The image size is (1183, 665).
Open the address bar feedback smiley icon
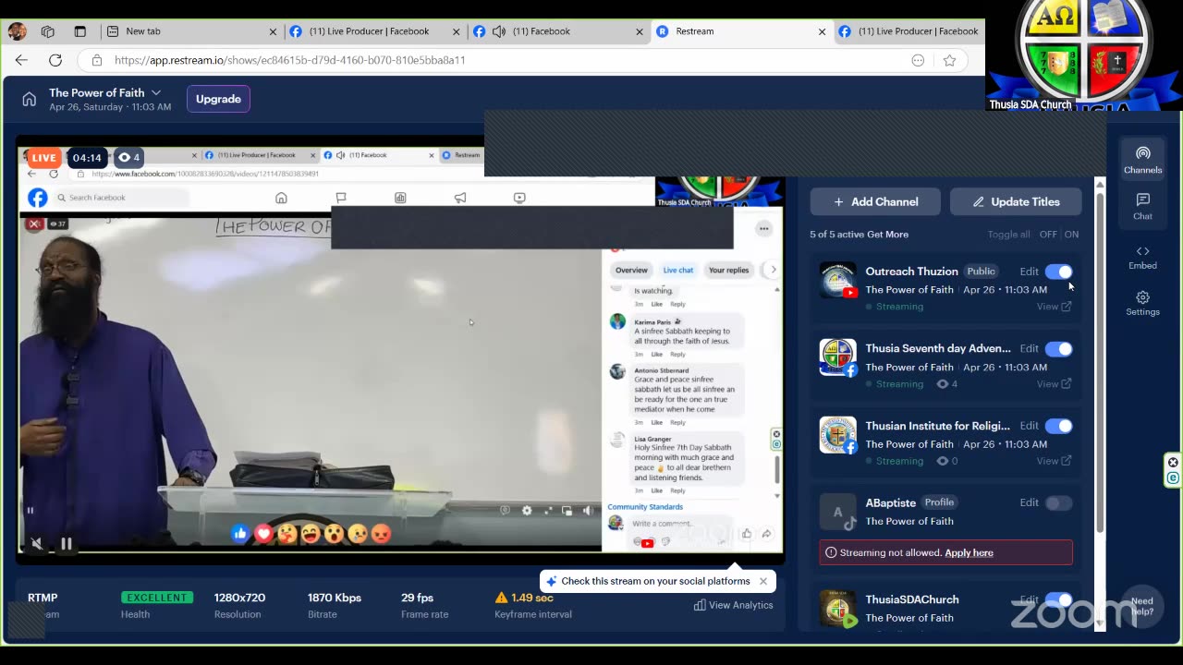pyautogui.click(x=918, y=60)
